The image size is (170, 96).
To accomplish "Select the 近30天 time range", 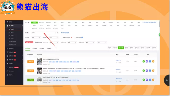I will pos(142,48).
